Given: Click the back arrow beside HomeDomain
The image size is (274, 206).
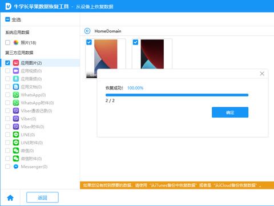Looking at the screenshot, I should (x=87, y=31).
